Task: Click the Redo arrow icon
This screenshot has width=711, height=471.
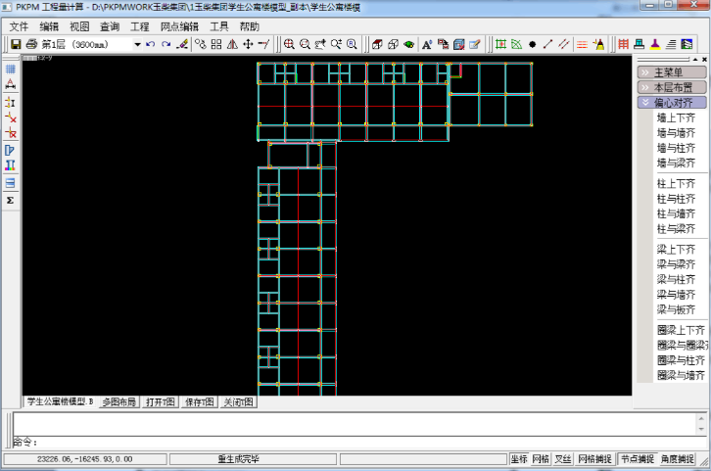Action: click(166, 44)
